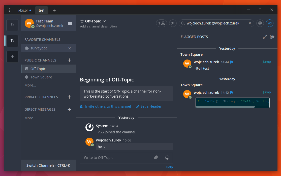Click the 15:06 message timestamp
This screenshot has height=176, width=281.
(x=127, y=140)
